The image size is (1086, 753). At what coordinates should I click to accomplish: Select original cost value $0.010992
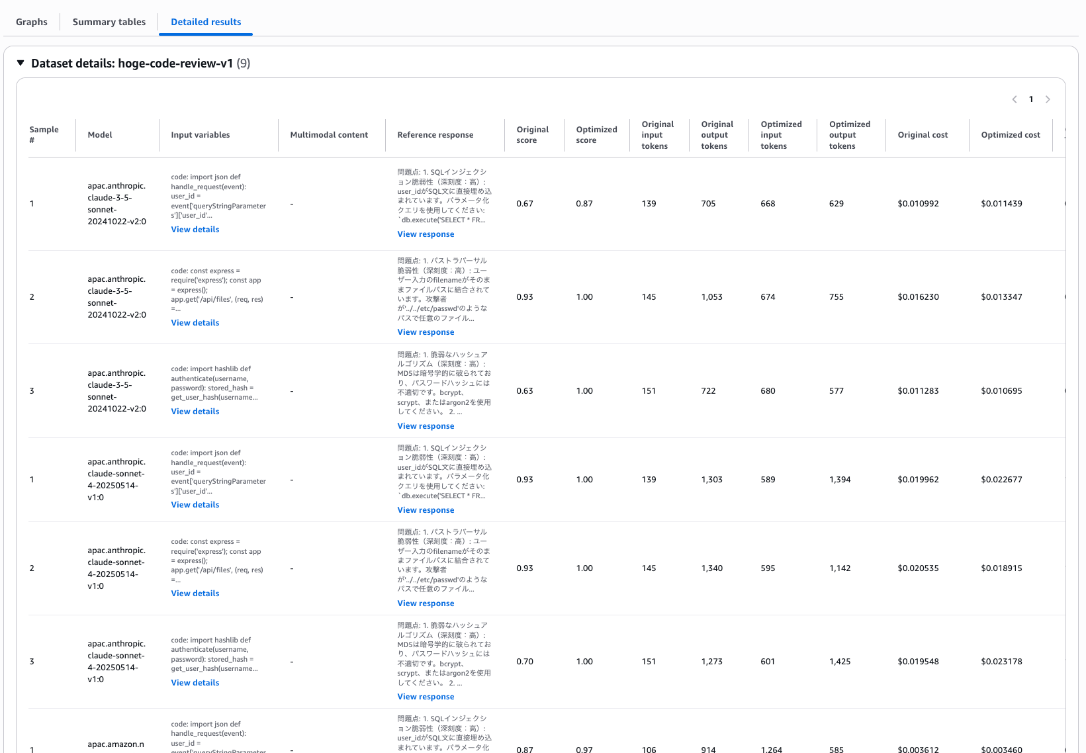point(918,204)
